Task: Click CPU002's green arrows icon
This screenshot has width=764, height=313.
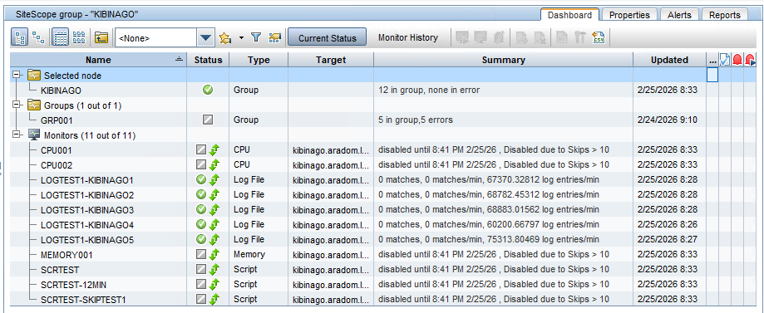Action: tap(214, 165)
